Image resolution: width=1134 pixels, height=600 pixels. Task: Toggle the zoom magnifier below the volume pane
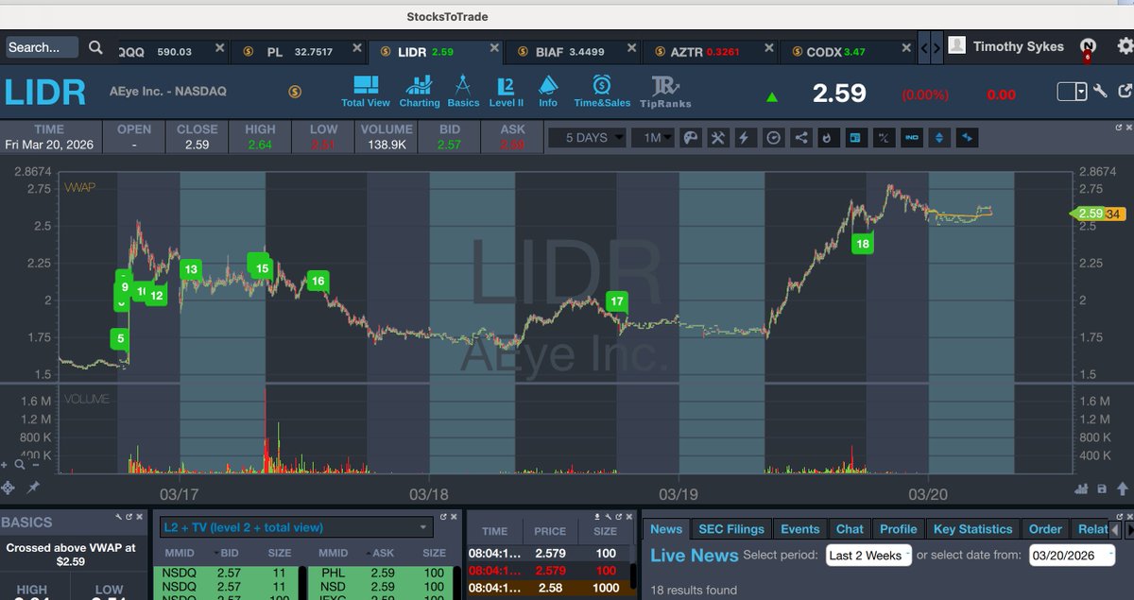tap(21, 466)
